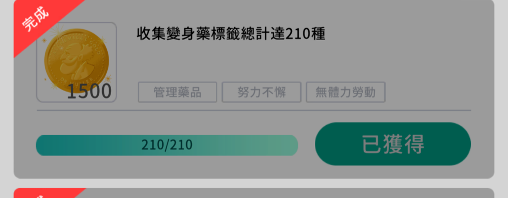Select the 管理藥品 tag
The width and height of the screenshot is (508, 198).
tap(178, 92)
